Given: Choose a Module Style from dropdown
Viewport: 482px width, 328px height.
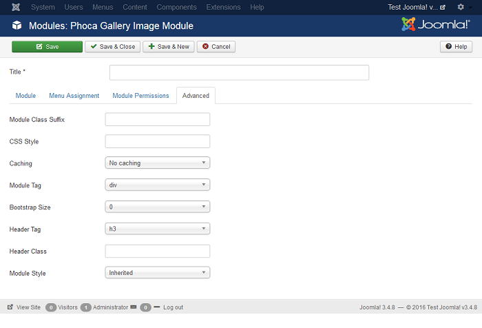Looking at the screenshot, I should pos(157,273).
